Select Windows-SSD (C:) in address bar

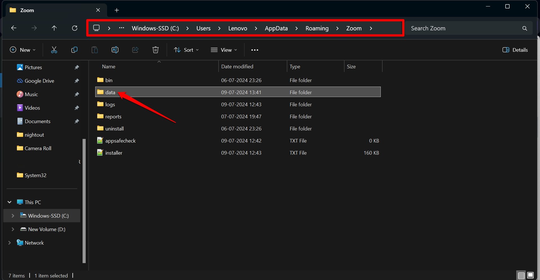click(155, 28)
